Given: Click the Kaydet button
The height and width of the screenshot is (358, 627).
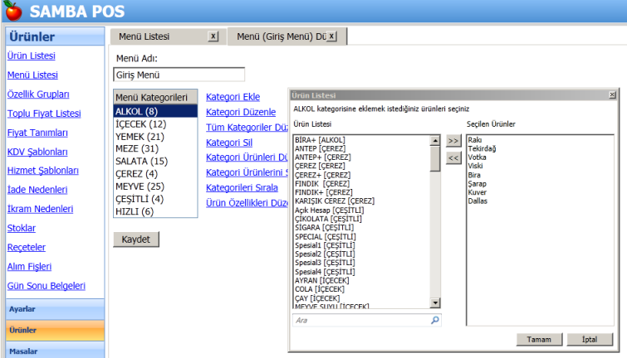Looking at the screenshot, I should pyautogui.click(x=136, y=239).
